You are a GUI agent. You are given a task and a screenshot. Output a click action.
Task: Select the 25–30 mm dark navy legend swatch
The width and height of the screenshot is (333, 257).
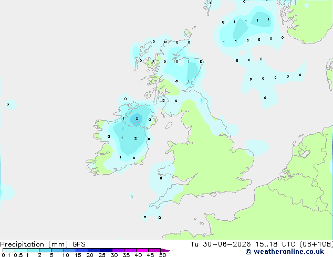tap(106, 250)
